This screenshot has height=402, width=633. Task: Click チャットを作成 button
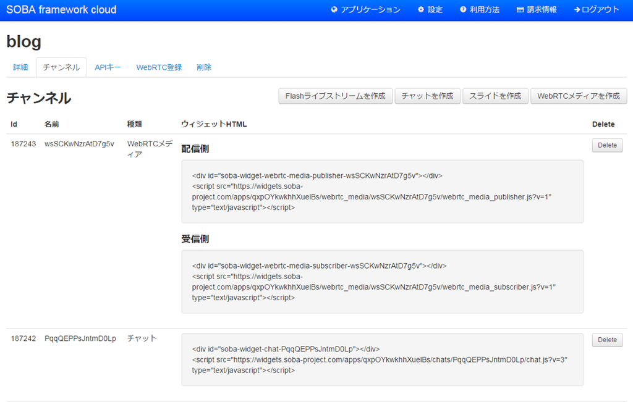tap(428, 96)
